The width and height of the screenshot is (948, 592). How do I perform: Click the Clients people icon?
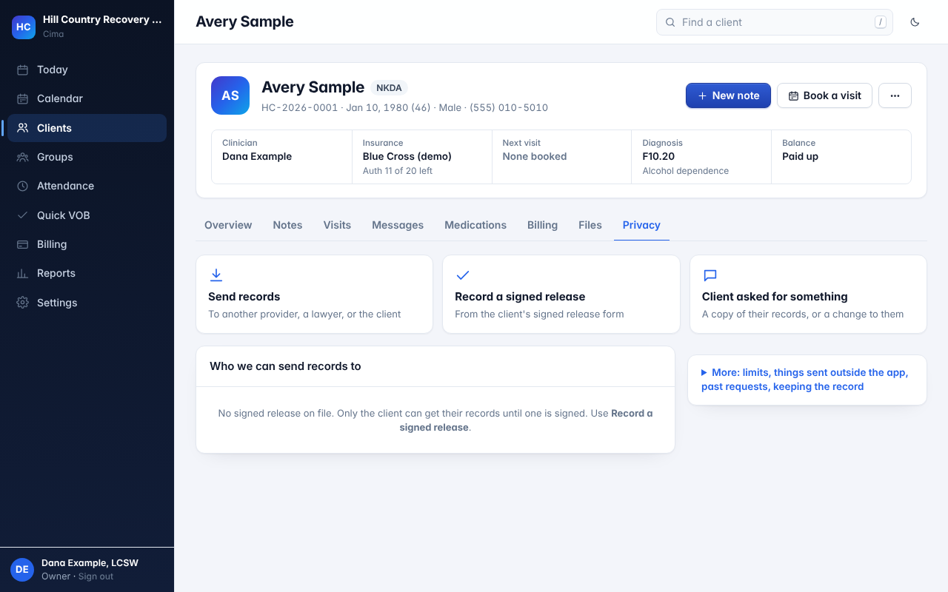pyautogui.click(x=22, y=128)
